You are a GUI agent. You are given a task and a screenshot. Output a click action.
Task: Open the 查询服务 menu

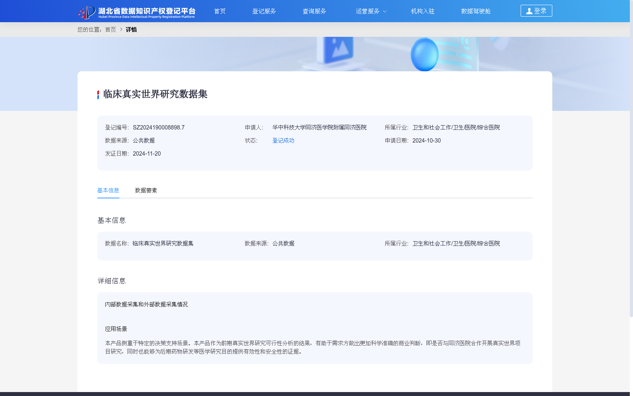pyautogui.click(x=314, y=11)
